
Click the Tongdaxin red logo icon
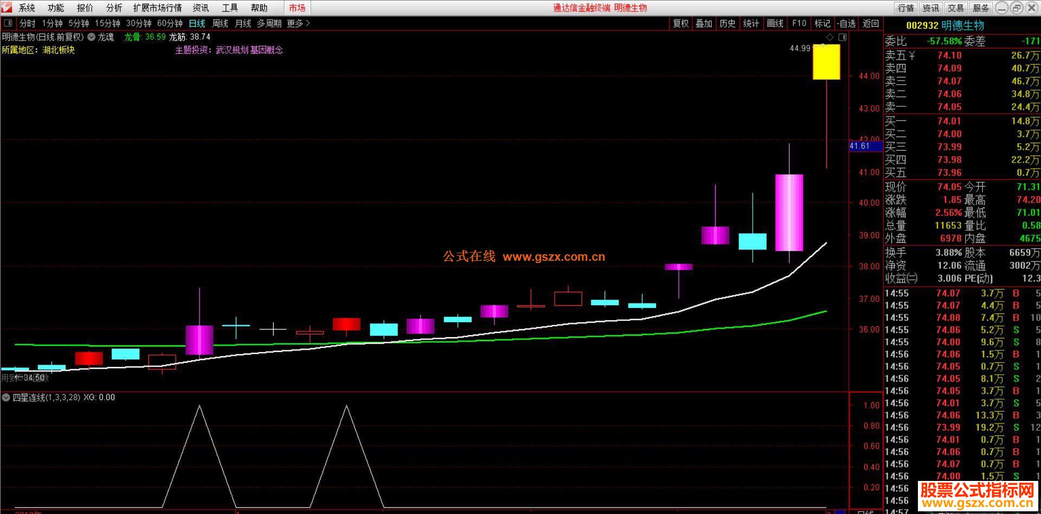pos(6,8)
